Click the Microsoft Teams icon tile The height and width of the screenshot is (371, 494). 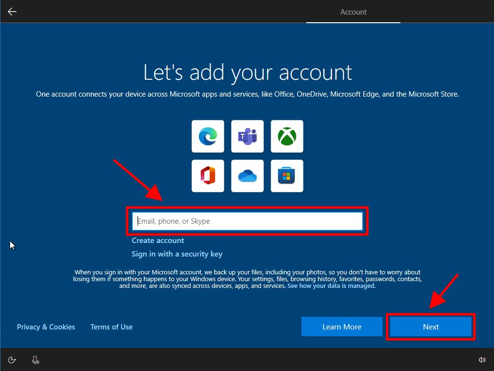click(x=247, y=137)
